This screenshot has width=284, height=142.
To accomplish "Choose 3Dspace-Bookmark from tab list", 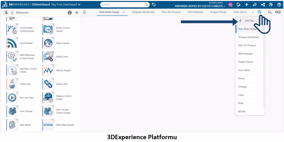I will (249, 37).
